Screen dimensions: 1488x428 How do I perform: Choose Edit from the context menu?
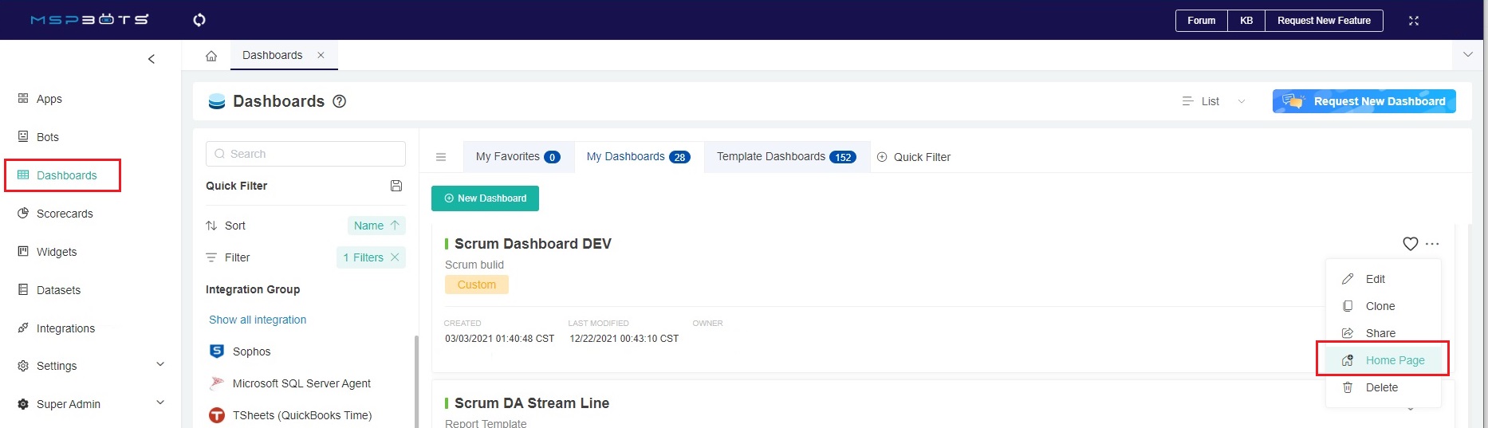(x=1384, y=279)
